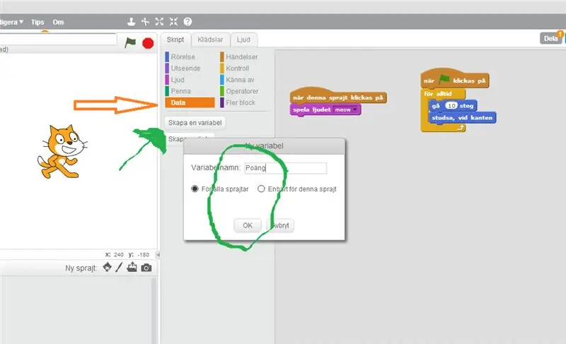Viewport: 566px width, 344px height.
Task: Open block help question-mark tool
Action: pyautogui.click(x=187, y=22)
